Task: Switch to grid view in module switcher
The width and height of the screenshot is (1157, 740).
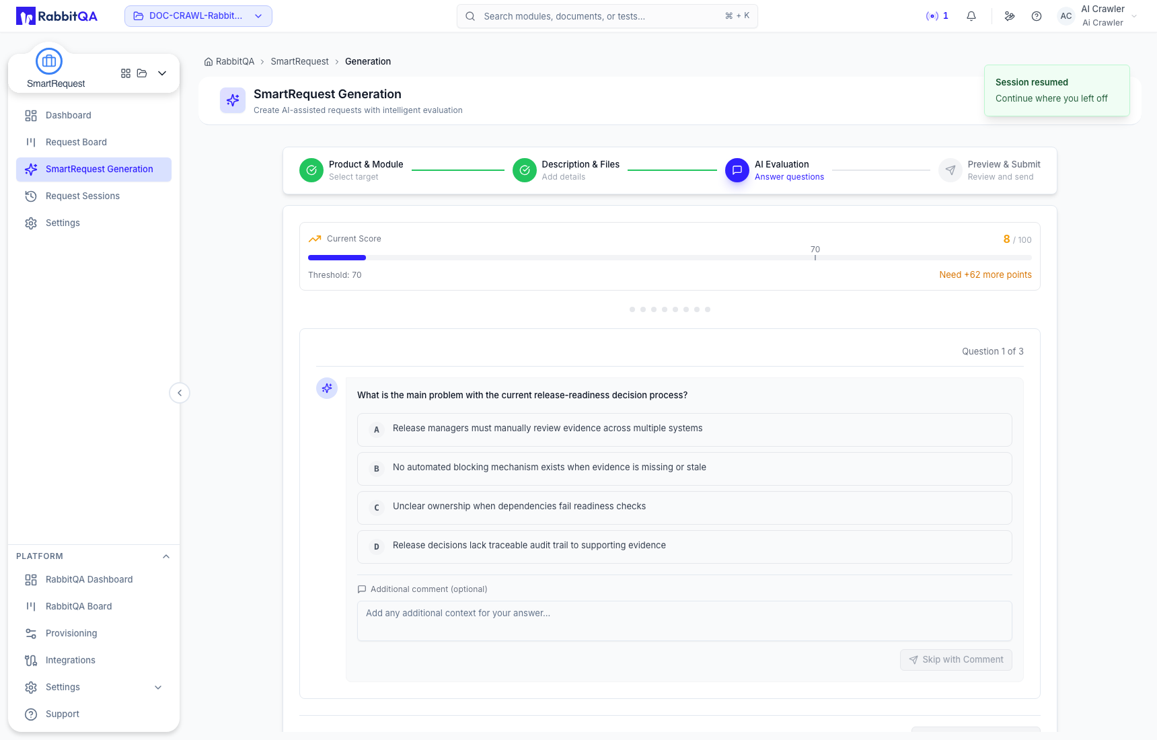Action: click(x=126, y=73)
